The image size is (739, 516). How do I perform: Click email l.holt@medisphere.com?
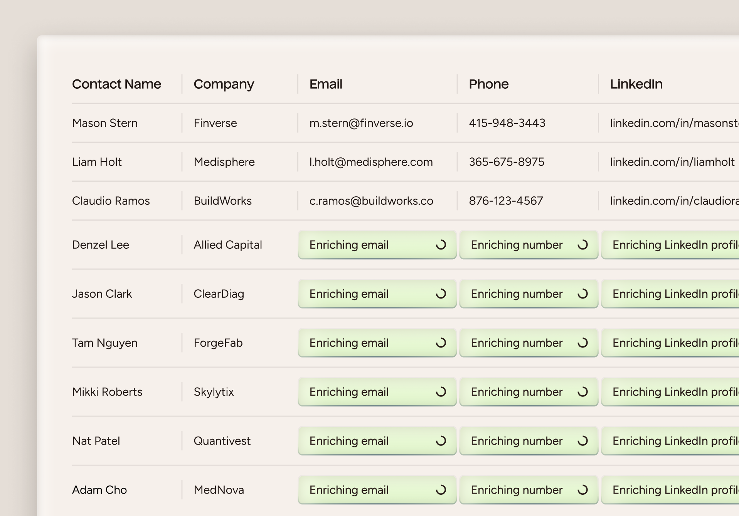click(x=371, y=162)
